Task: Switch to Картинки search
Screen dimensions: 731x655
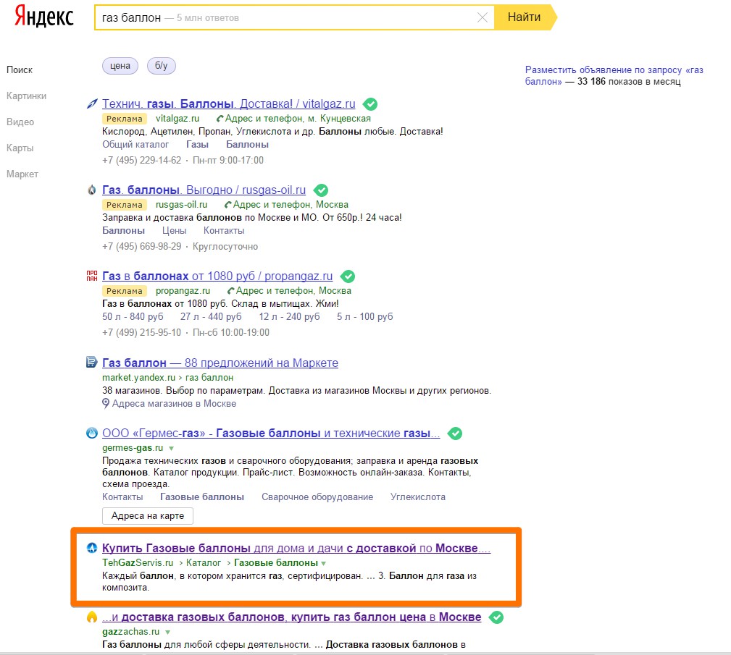Action: tap(26, 96)
